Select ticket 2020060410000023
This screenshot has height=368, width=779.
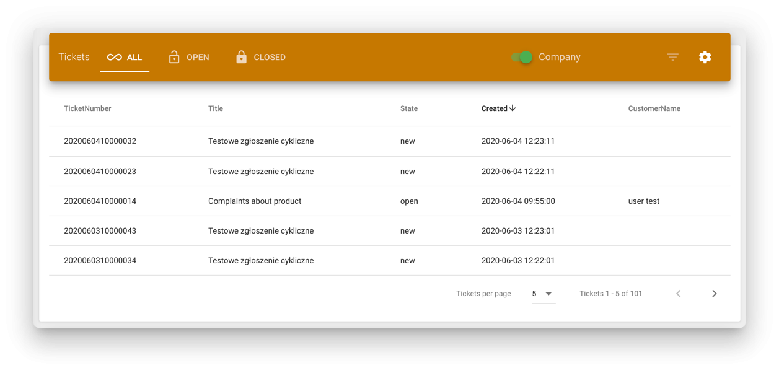click(100, 172)
